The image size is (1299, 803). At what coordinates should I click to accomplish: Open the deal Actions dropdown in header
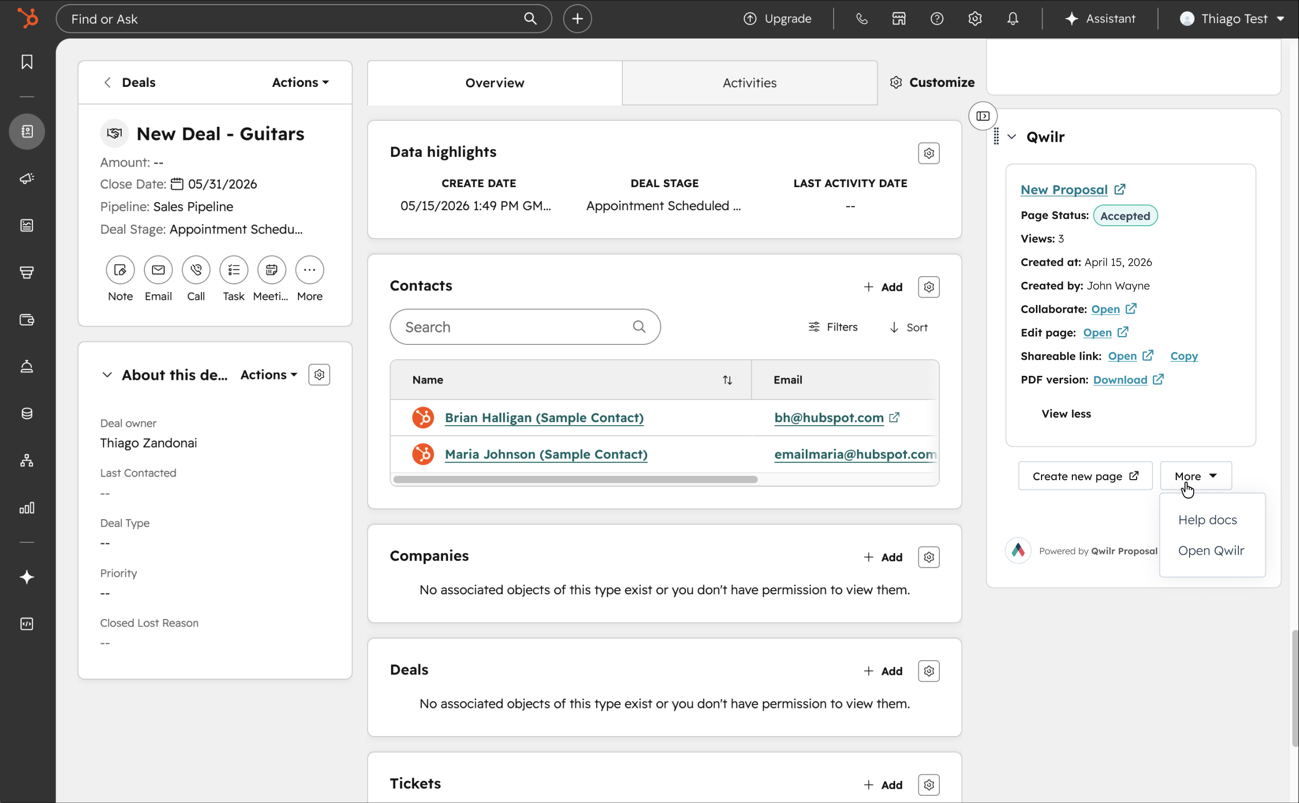[301, 82]
